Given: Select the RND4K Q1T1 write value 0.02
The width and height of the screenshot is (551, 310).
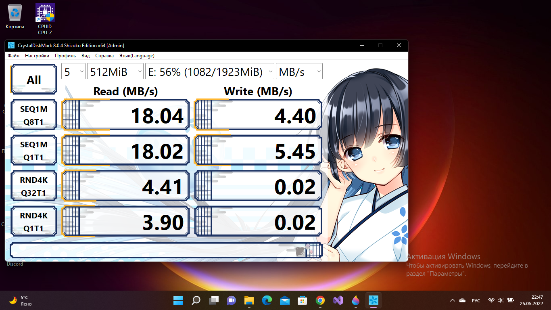Looking at the screenshot, I should (x=258, y=222).
